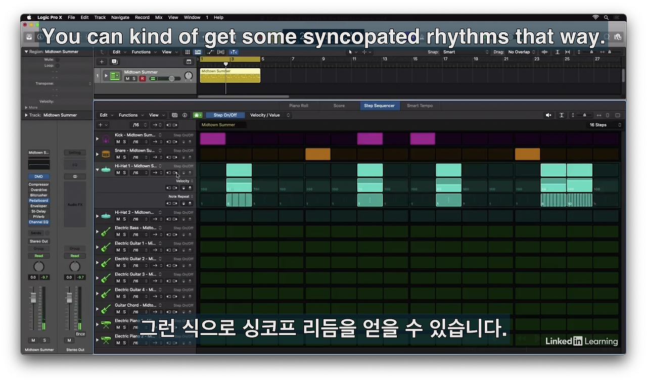Select the list view icon in tracks toolbar
Viewport: 647px width, 382px height.
tap(198, 52)
